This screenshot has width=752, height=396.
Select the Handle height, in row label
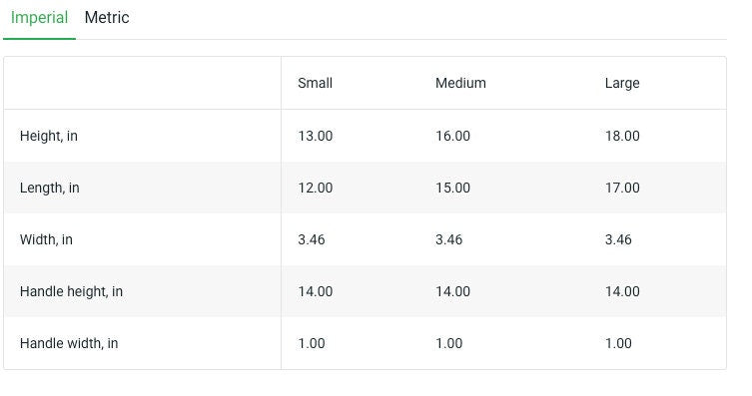click(71, 291)
